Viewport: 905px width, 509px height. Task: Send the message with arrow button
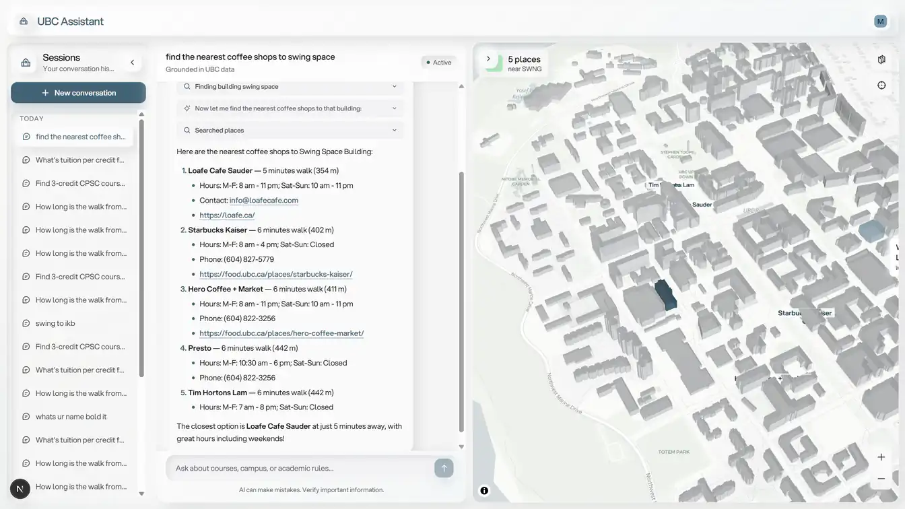444,468
